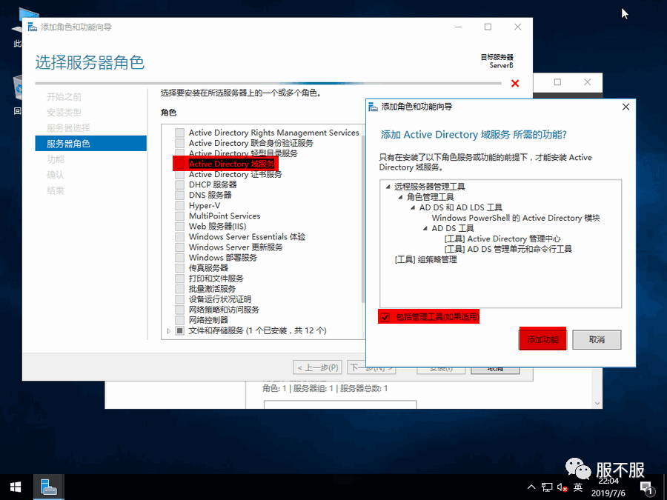Enable the DNS 服务器 role checkbox
Screen dimensions: 667x500
tap(180, 195)
